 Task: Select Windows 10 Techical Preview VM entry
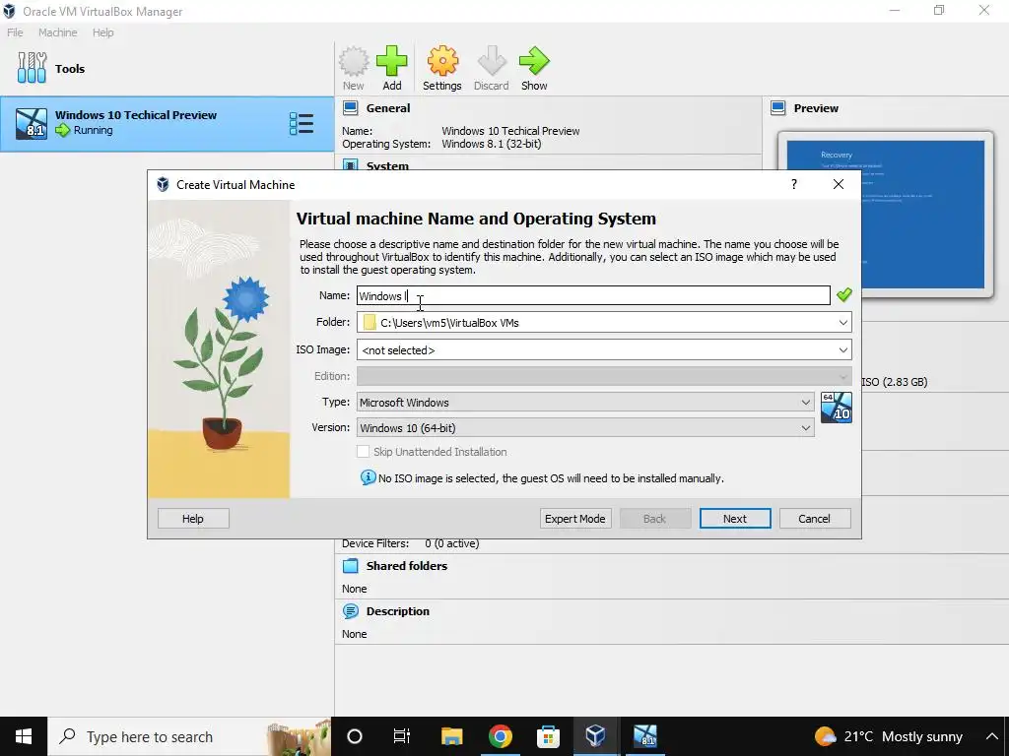tap(167, 124)
